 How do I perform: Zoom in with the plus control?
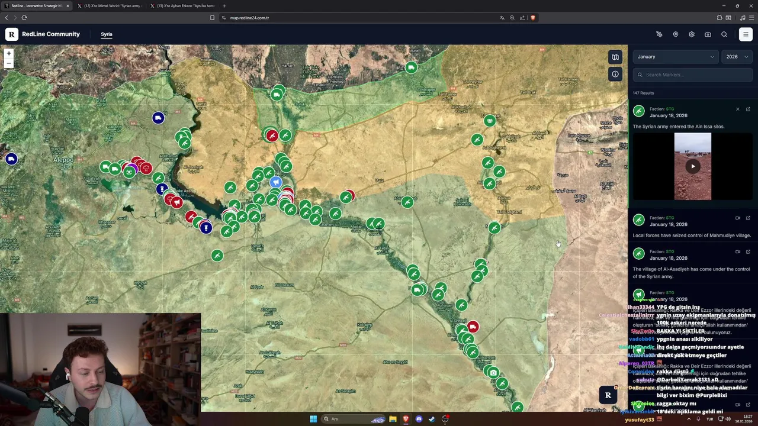(9, 54)
